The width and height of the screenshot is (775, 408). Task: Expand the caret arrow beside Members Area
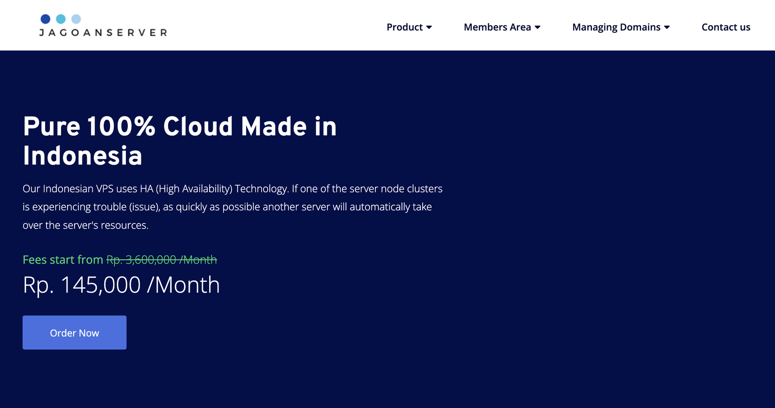click(x=538, y=28)
